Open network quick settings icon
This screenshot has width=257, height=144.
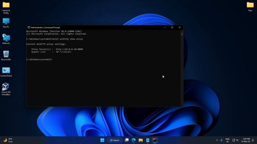pos(234,140)
